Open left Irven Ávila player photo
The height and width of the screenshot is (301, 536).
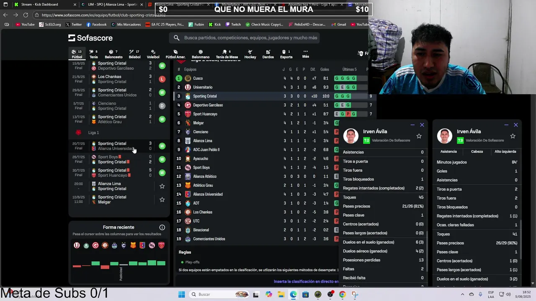(350, 136)
